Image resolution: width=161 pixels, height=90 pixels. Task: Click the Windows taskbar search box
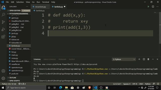click(26, 88)
